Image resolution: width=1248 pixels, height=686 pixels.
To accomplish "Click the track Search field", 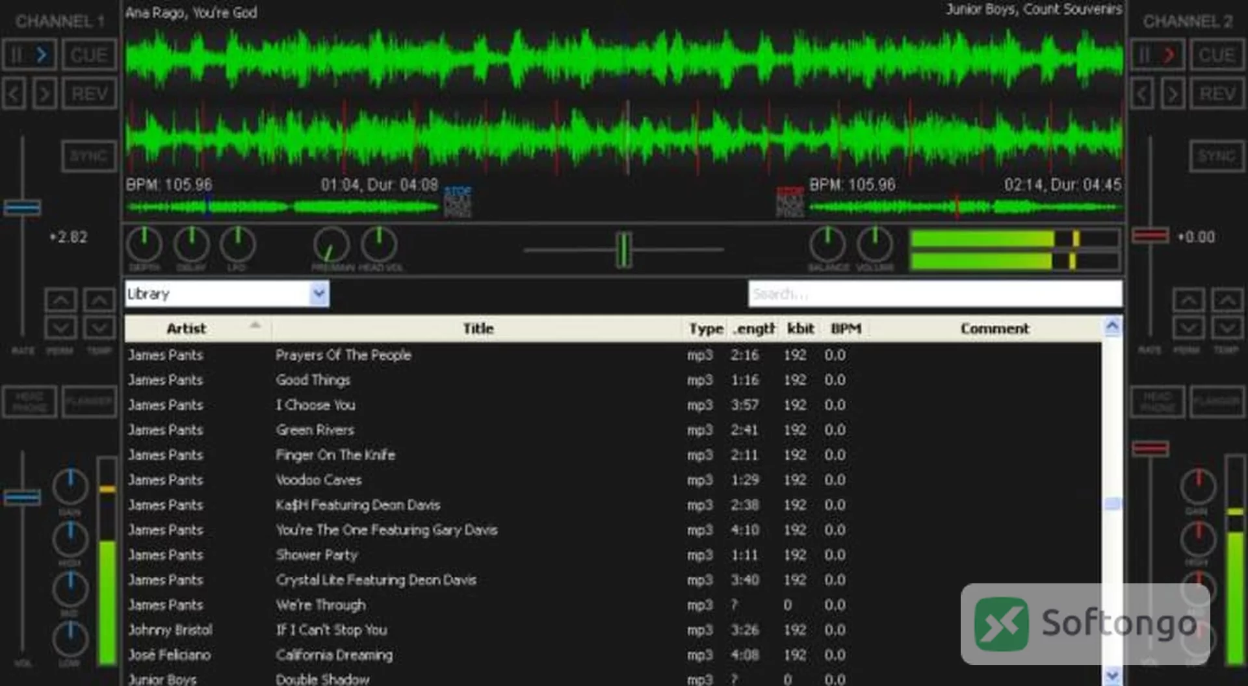I will point(935,294).
